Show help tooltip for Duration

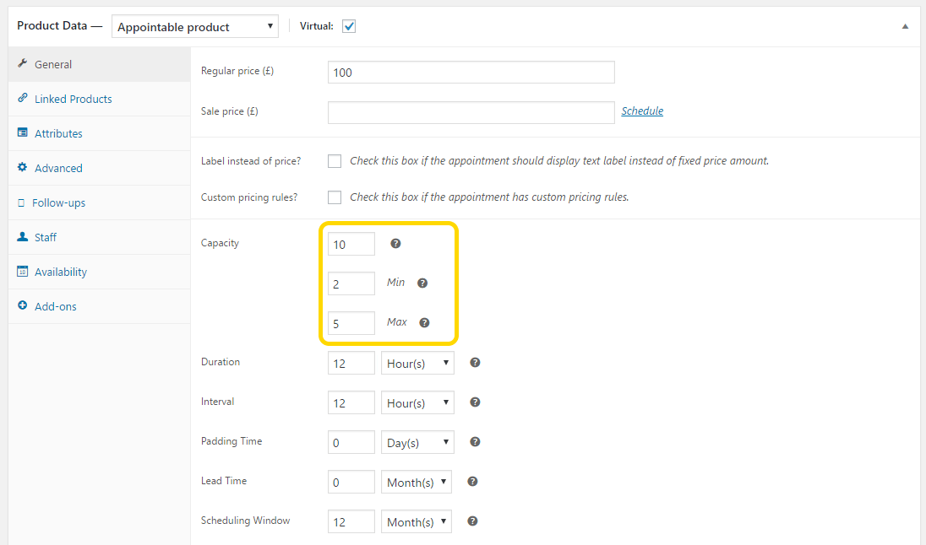point(475,363)
